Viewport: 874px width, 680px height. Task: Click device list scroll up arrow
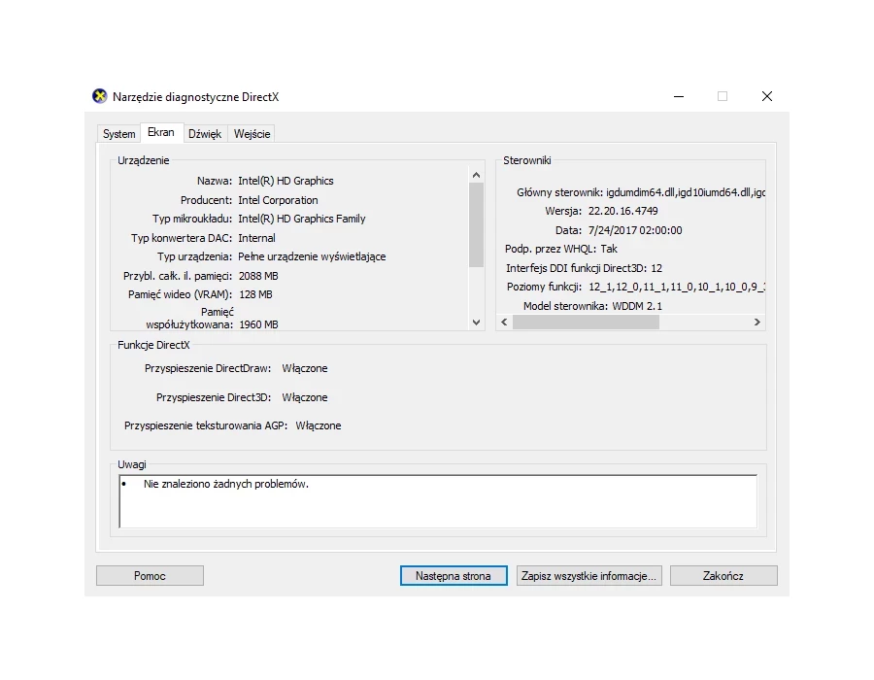pyautogui.click(x=476, y=175)
